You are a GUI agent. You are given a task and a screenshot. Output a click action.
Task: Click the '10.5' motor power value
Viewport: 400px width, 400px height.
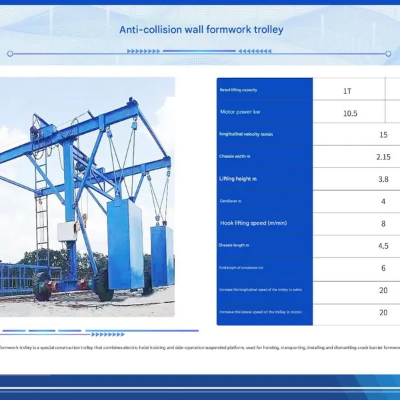[350, 113]
